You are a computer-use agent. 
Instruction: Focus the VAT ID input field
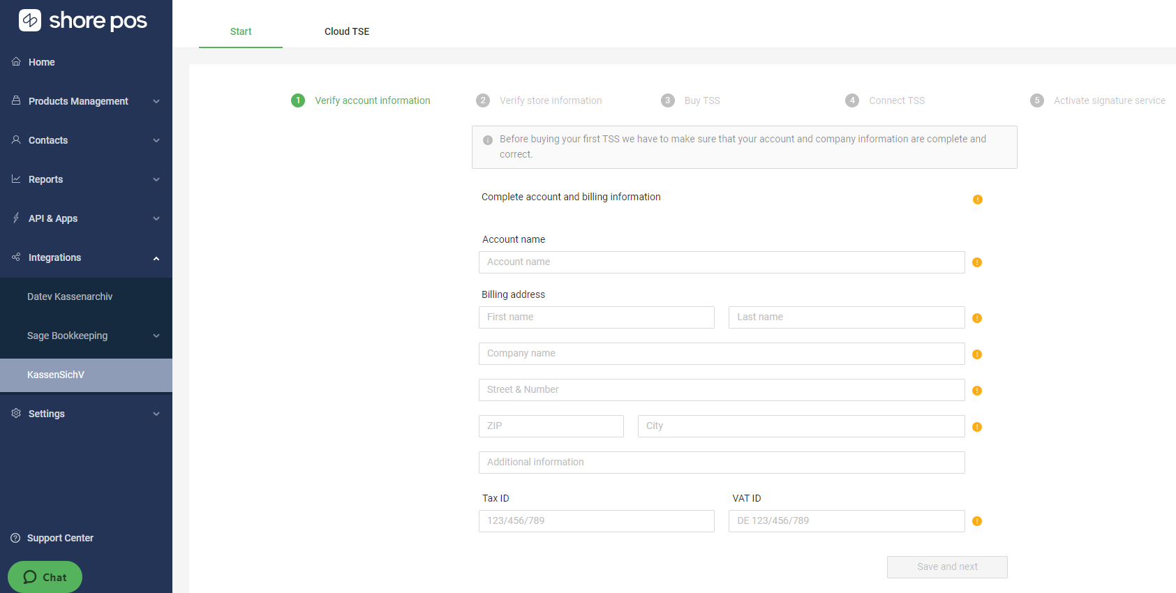coord(847,521)
